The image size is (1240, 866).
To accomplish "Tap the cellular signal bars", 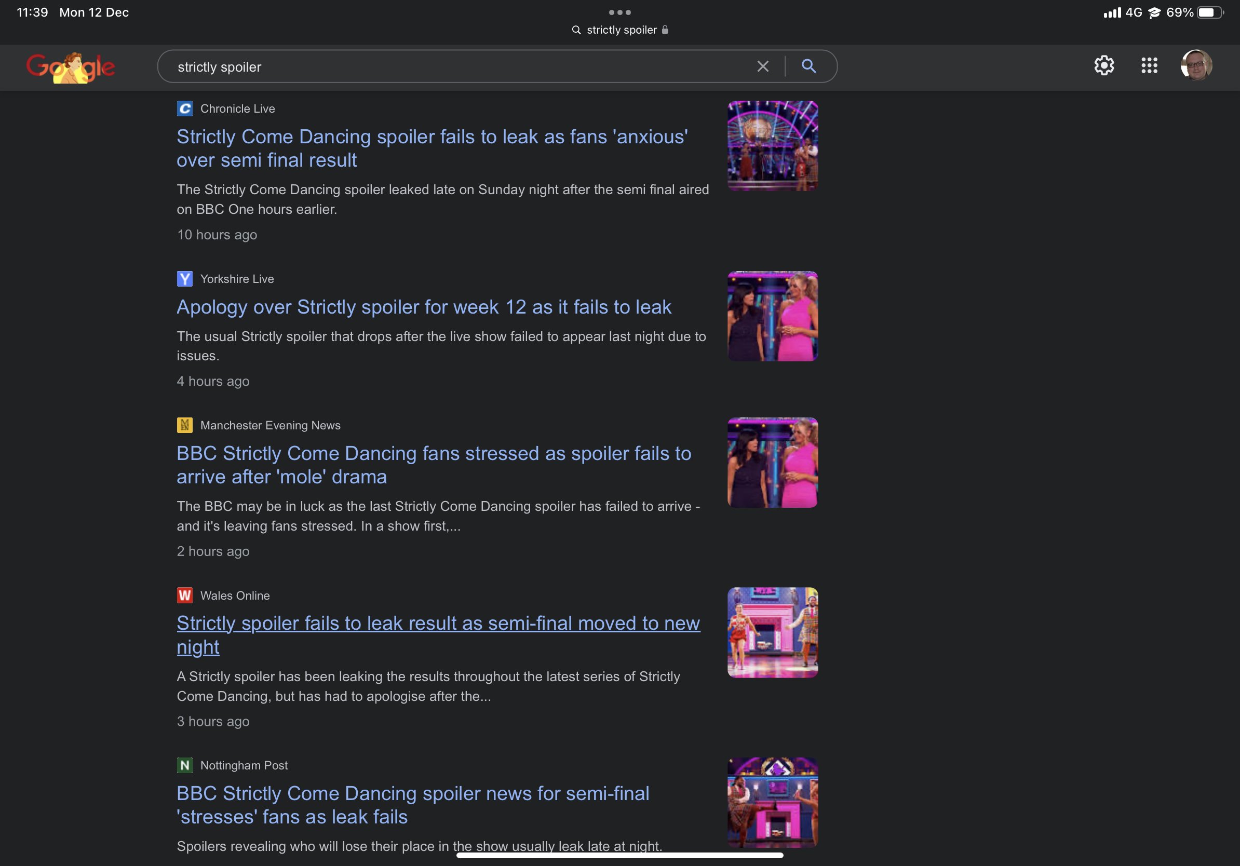I will (x=1112, y=12).
